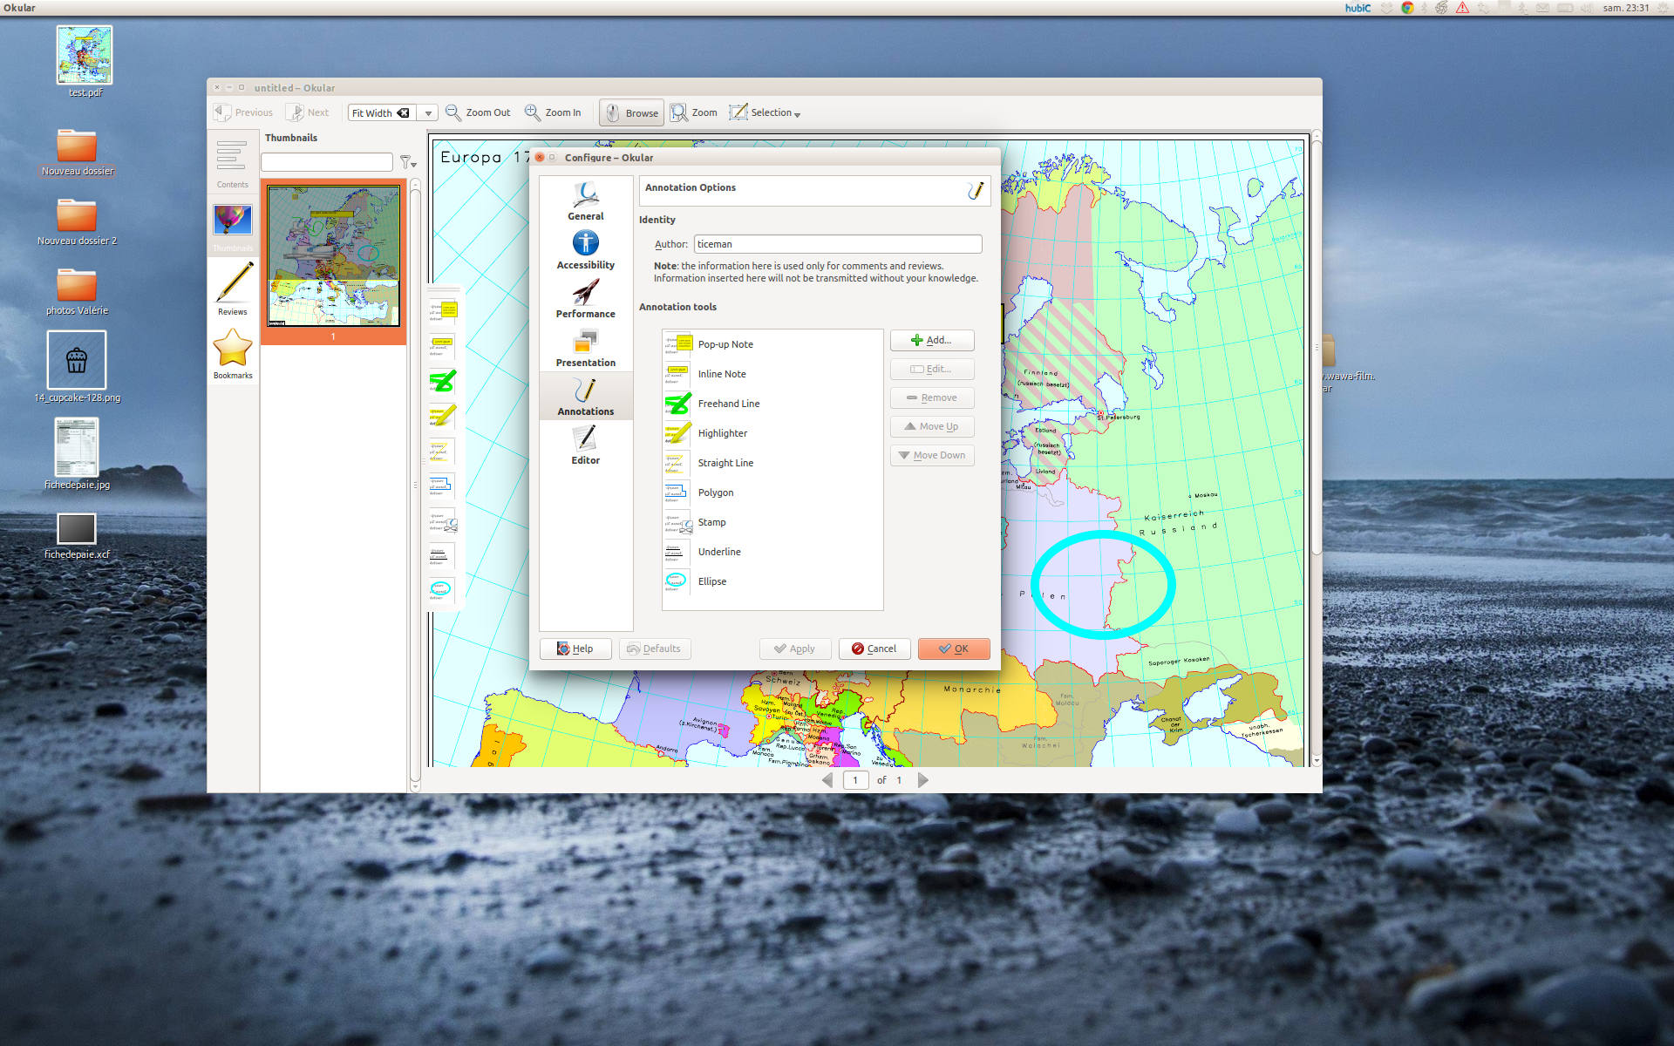Open the Bookmarks sidebar panel

point(233,354)
